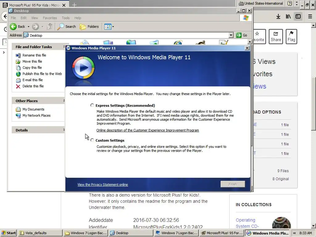Expand hidden tray icons chevron
316x237 pixels.
click(294, 233)
